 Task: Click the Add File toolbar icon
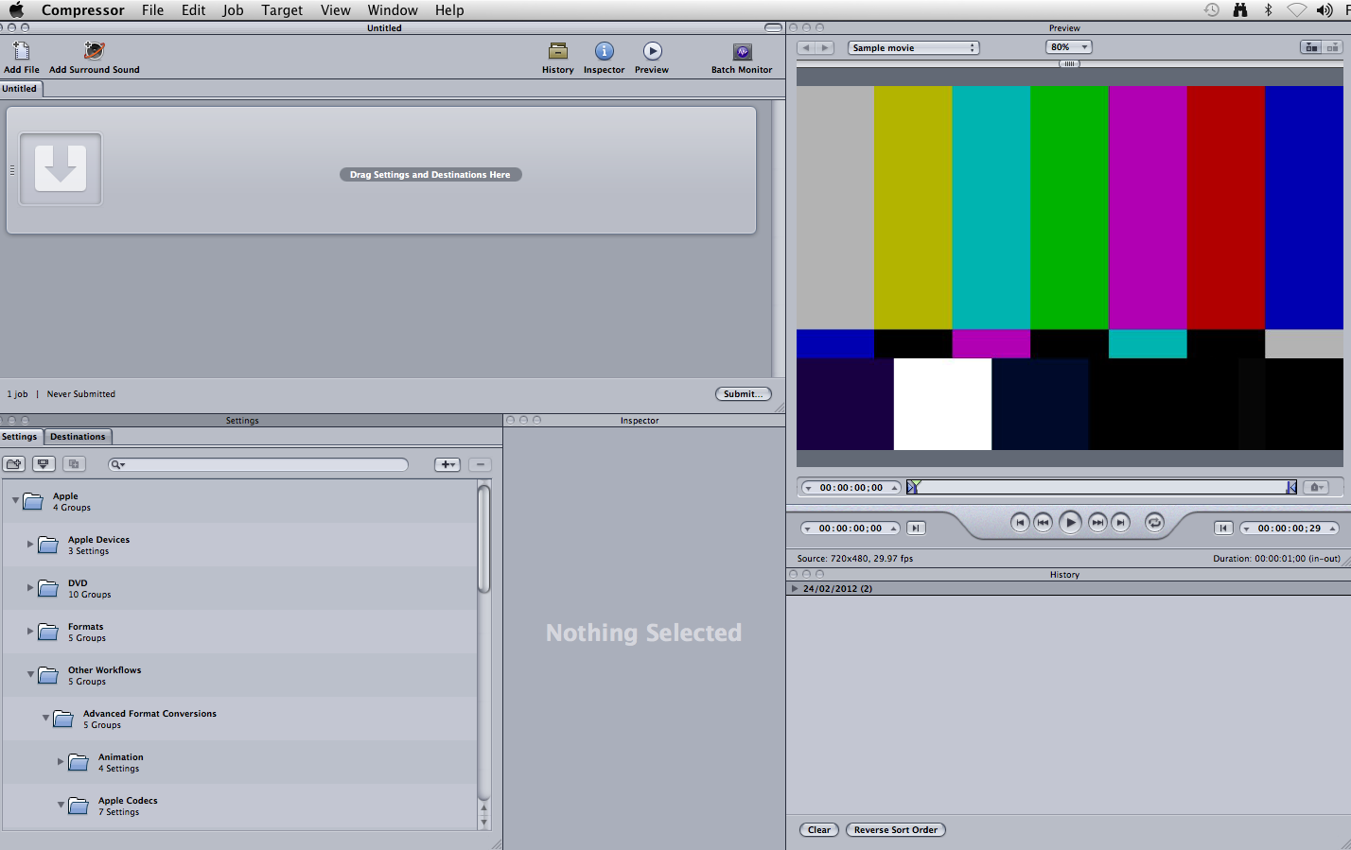point(21,51)
